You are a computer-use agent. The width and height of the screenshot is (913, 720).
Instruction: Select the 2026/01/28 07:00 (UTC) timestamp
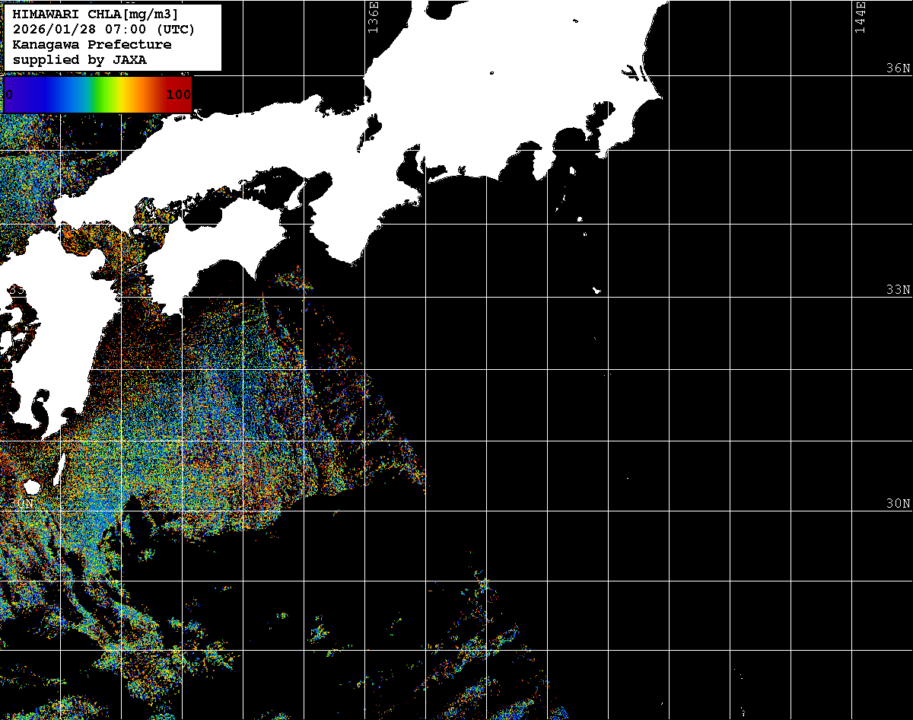coord(103,29)
